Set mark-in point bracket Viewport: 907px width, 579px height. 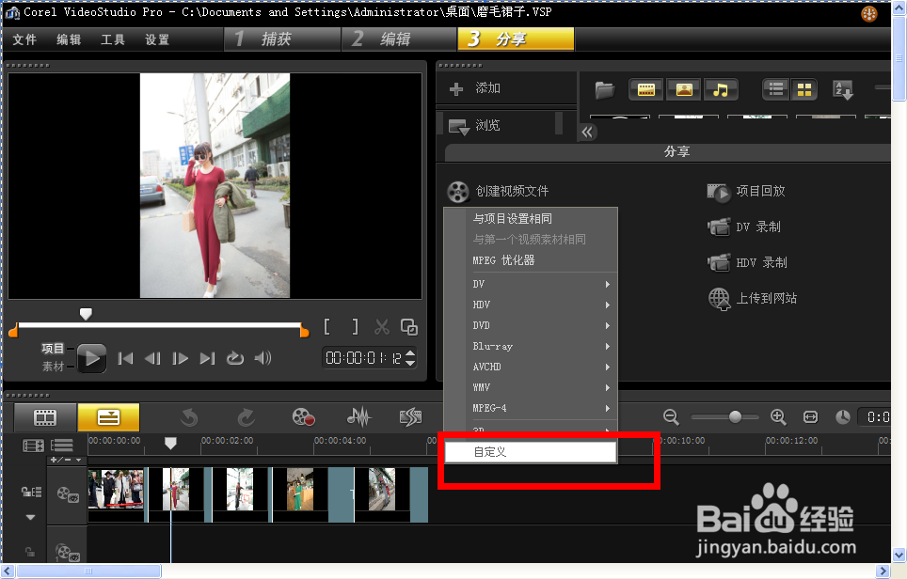pyautogui.click(x=327, y=327)
